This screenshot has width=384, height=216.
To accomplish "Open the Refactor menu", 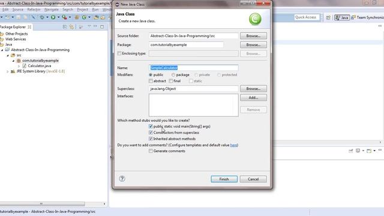I will [x=34, y=10].
